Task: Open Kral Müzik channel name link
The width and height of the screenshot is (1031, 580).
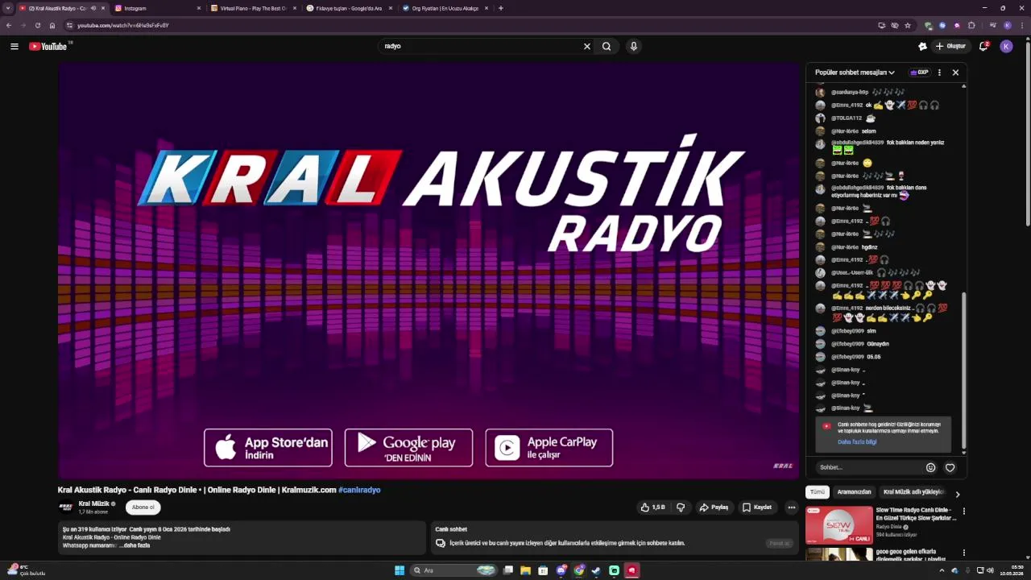Action: [x=94, y=503]
